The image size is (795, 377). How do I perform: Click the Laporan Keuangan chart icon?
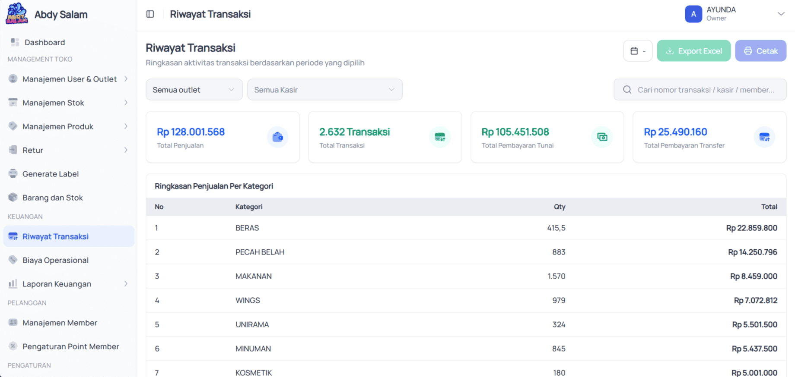click(x=13, y=283)
